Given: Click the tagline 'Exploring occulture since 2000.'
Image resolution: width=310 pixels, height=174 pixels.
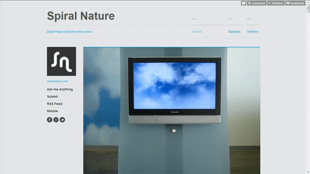Looking at the screenshot, I should [x=70, y=31].
